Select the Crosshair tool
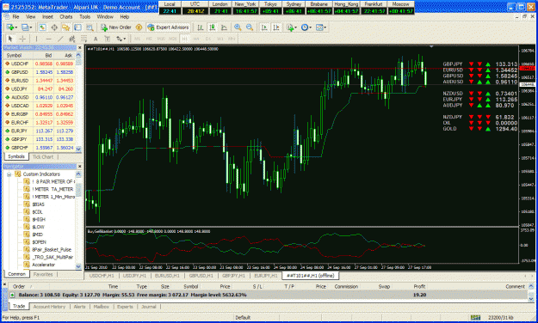 pos(22,39)
